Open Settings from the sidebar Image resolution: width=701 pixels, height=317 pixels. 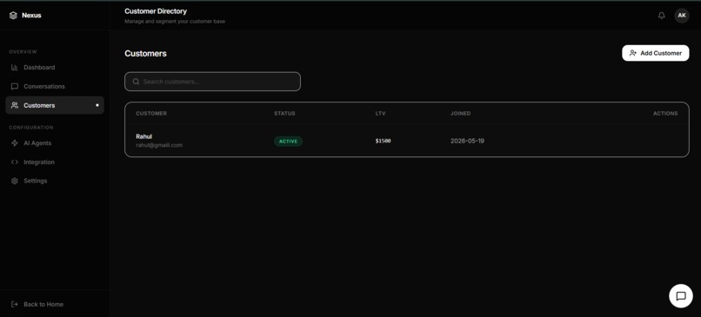click(x=55, y=181)
